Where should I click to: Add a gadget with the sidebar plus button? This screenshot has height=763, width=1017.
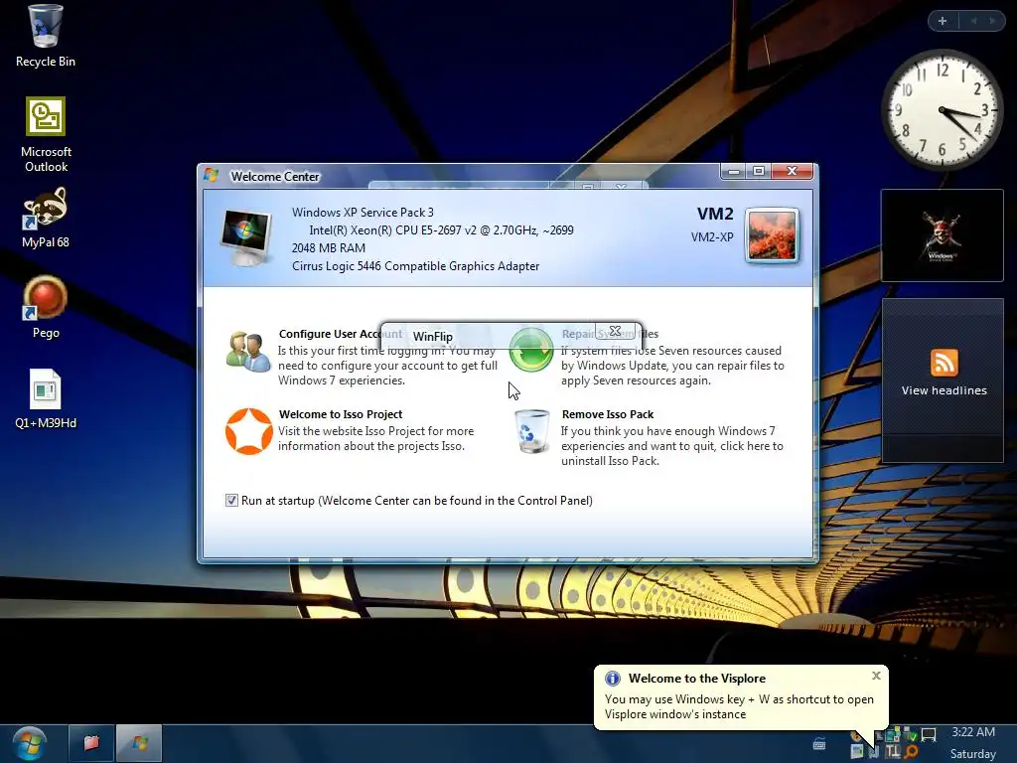[943, 21]
